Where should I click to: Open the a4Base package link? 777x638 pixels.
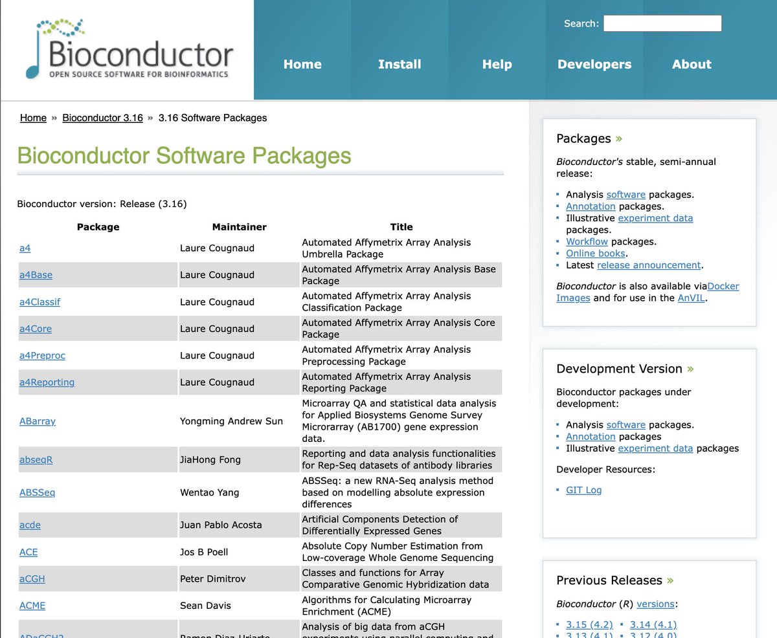(36, 275)
